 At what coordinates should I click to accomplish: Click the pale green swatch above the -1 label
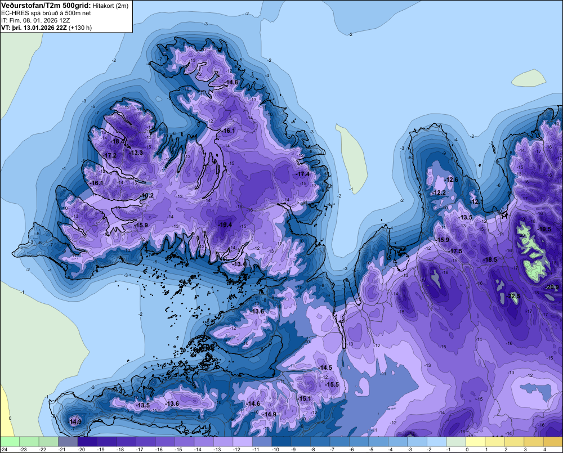pyautogui.click(x=455, y=441)
